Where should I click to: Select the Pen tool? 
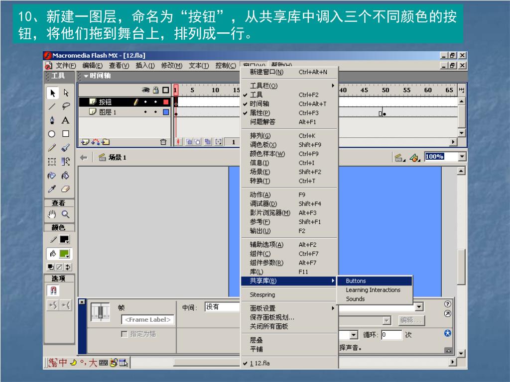coord(52,120)
